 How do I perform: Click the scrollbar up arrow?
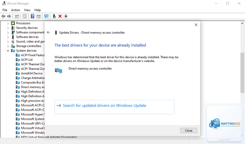click(242, 24)
